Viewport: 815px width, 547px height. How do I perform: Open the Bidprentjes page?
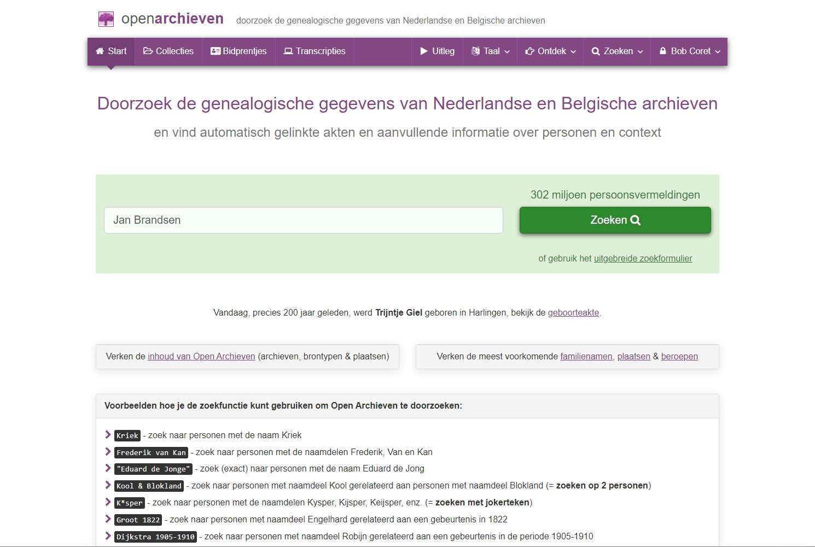(x=238, y=51)
